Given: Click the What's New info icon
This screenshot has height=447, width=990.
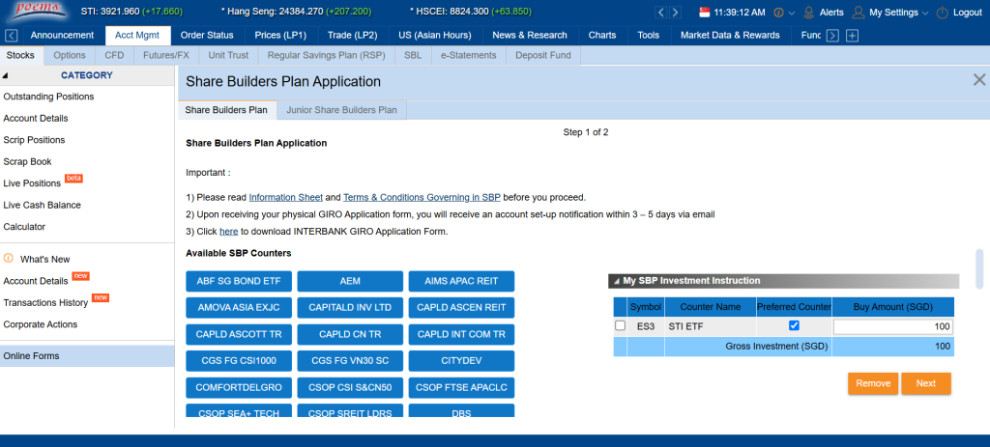Looking at the screenshot, I should [8, 258].
